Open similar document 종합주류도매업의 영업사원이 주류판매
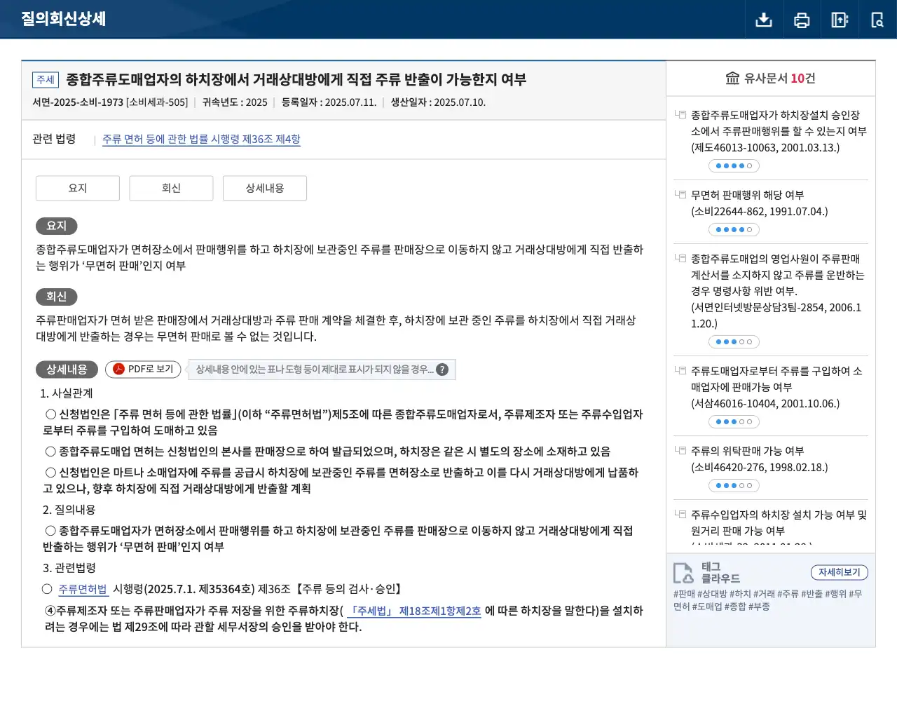 778,291
